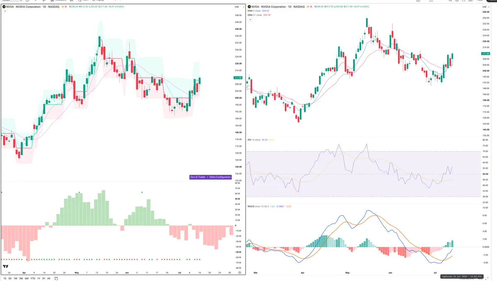Select the 1Y time range

click(x=39, y=279)
